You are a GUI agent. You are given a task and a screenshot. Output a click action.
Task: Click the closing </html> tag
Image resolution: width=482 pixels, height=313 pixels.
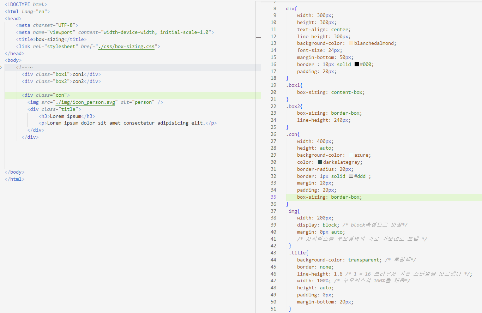tap(15, 179)
